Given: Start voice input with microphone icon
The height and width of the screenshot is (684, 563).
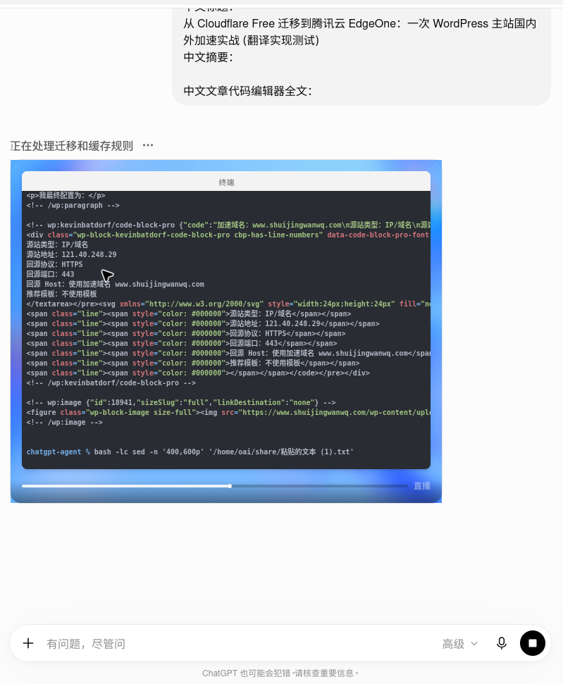Looking at the screenshot, I should [x=502, y=643].
